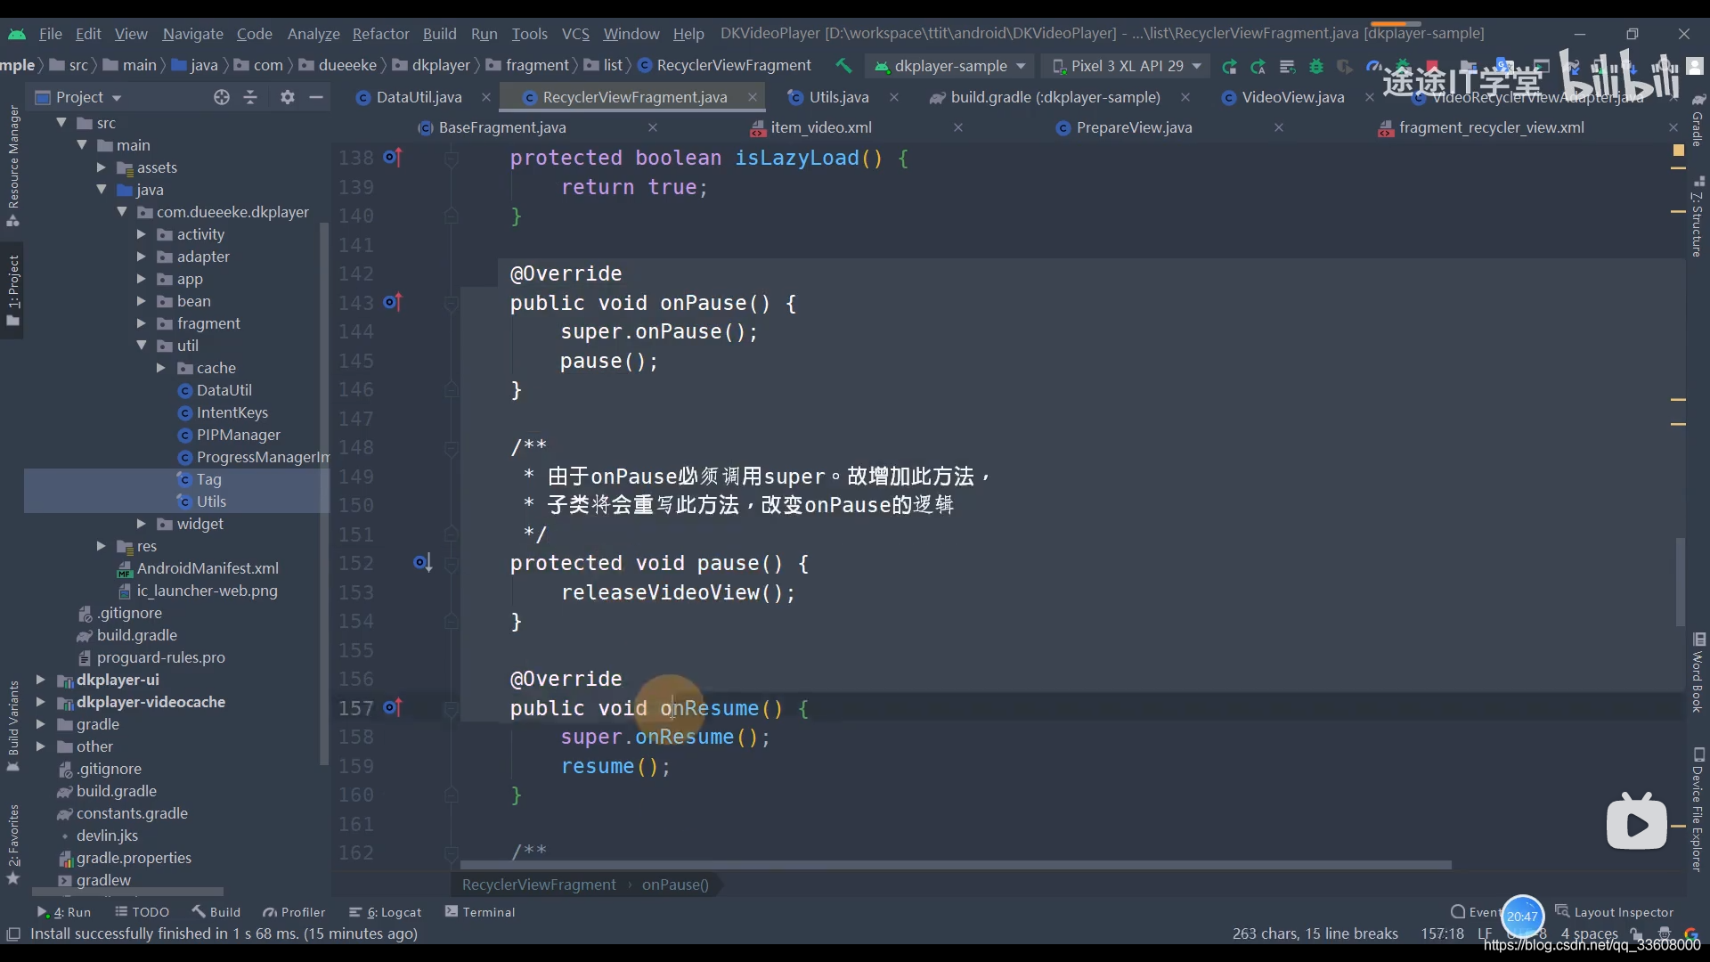This screenshot has width=1710, height=962.
Task: Open the Resource Manager side panel
Action: [x=13, y=165]
